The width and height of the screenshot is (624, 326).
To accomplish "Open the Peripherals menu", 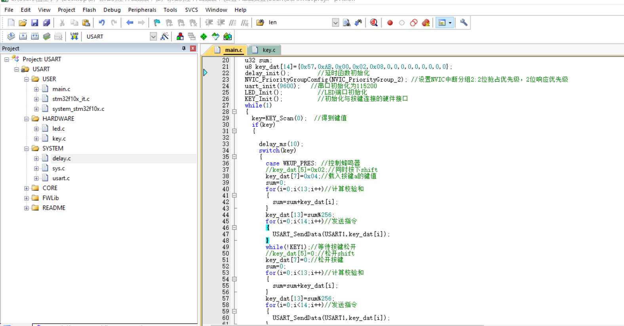I will [142, 10].
